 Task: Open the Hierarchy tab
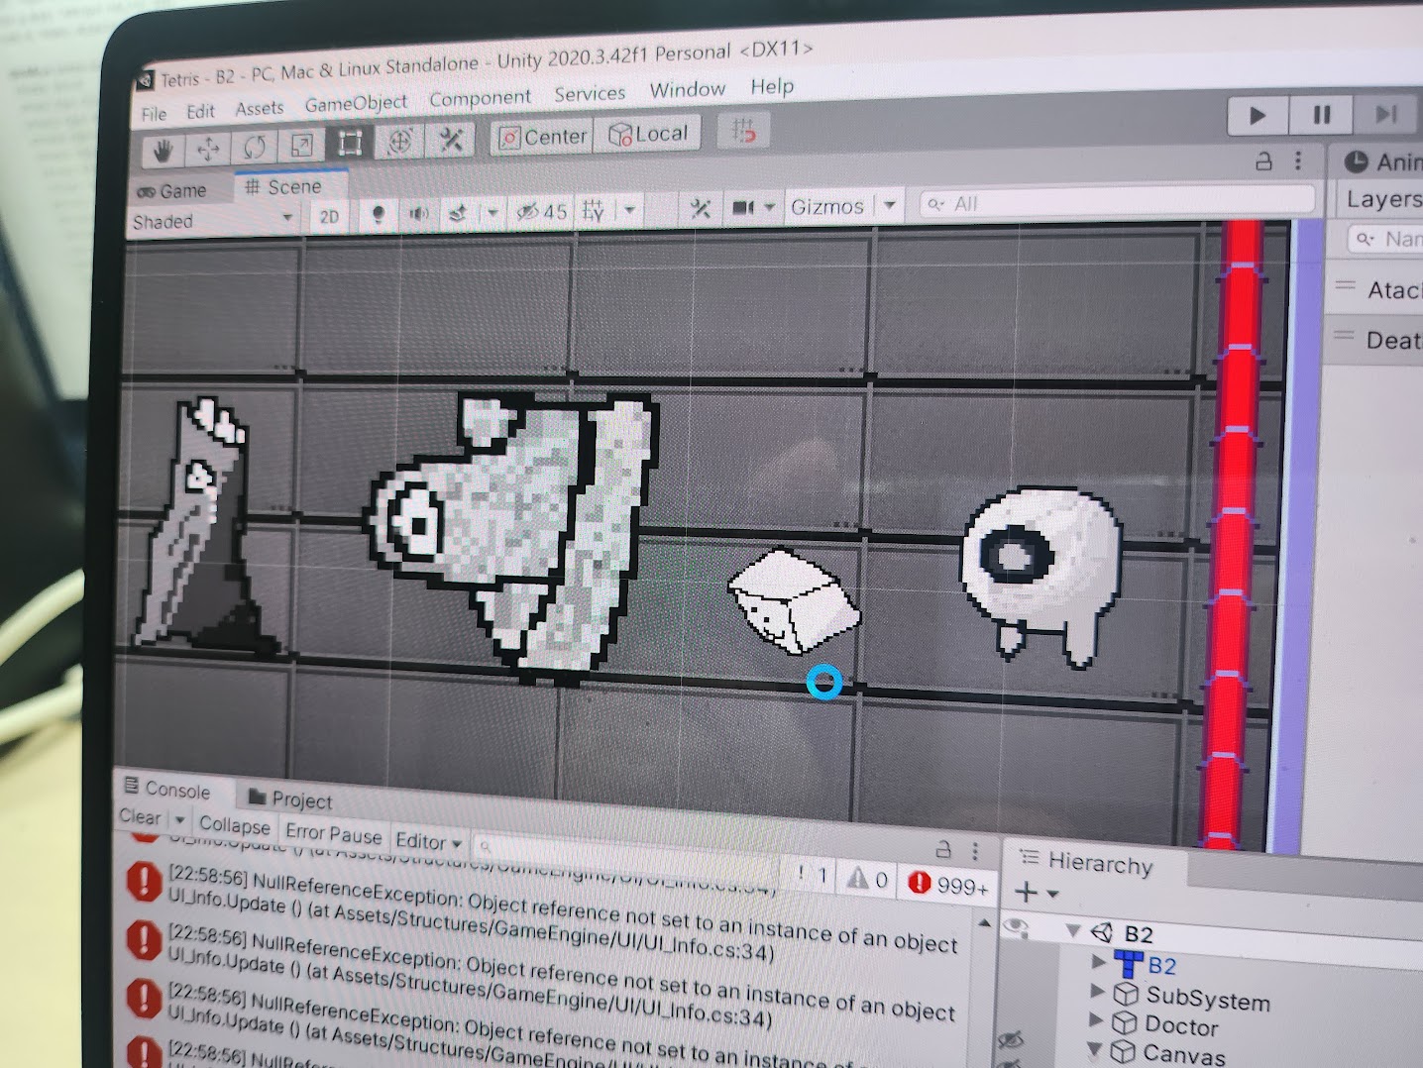(x=1086, y=862)
